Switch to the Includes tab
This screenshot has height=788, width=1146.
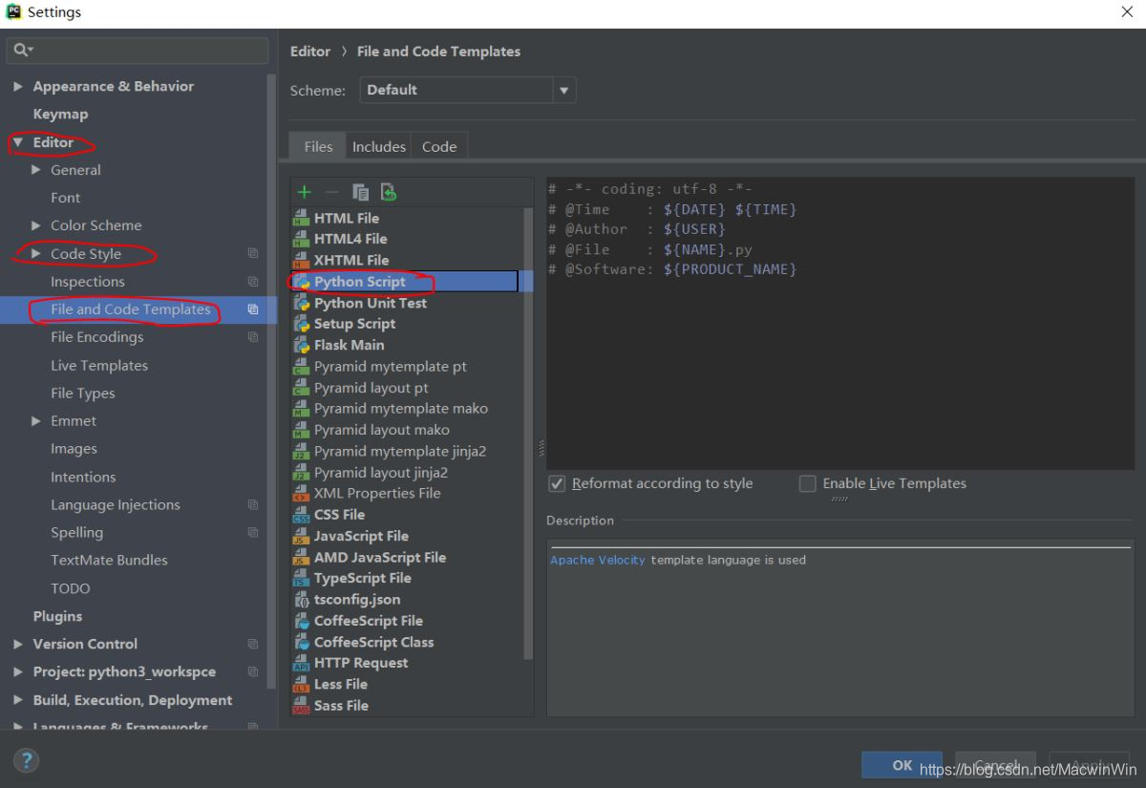pyautogui.click(x=379, y=146)
